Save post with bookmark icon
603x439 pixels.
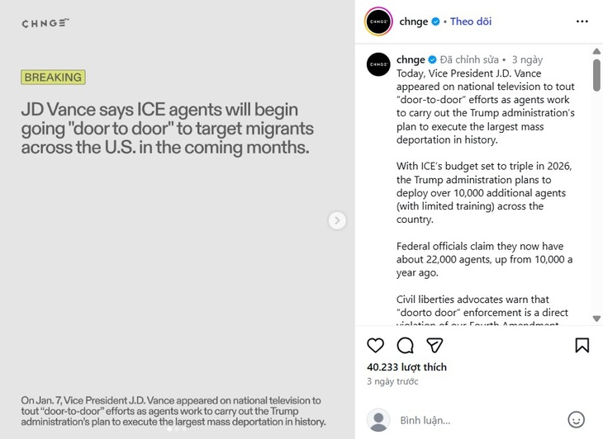point(582,345)
